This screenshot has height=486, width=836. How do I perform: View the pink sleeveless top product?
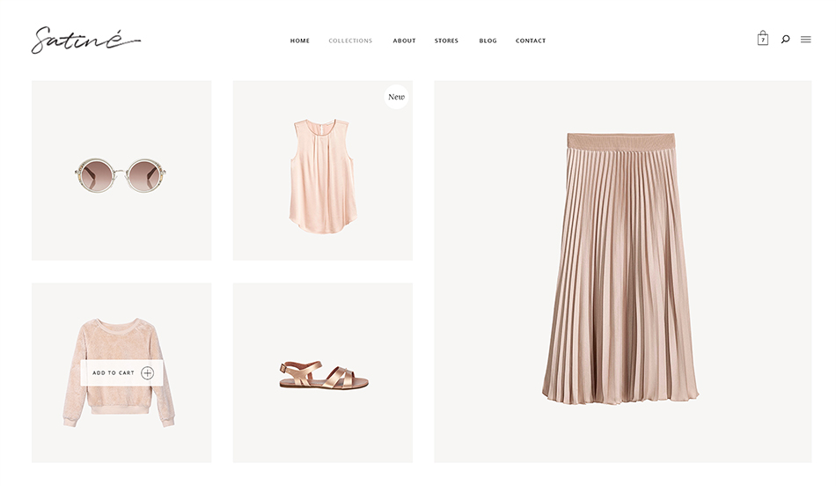point(322,174)
